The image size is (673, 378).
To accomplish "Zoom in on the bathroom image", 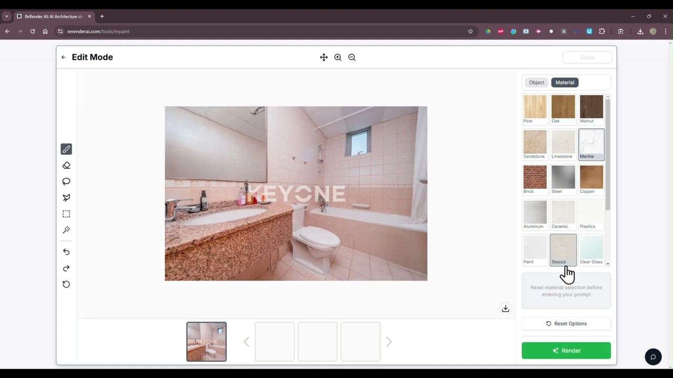I will pyautogui.click(x=338, y=57).
